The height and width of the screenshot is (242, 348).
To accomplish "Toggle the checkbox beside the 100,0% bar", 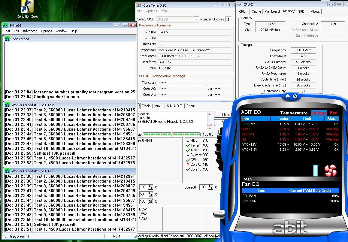I will pos(216,132).
